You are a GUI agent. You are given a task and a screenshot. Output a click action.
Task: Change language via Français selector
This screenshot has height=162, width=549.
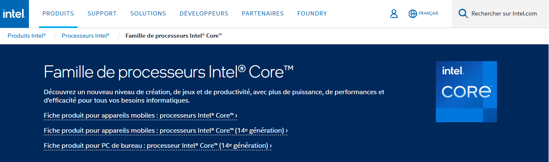(428, 13)
